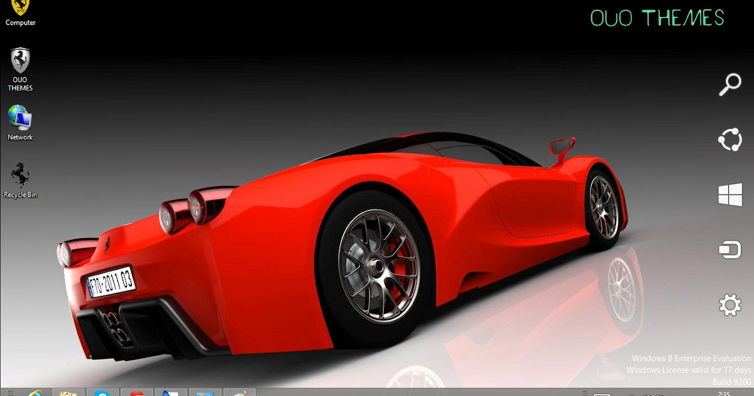Open the Devices charm

(730, 250)
